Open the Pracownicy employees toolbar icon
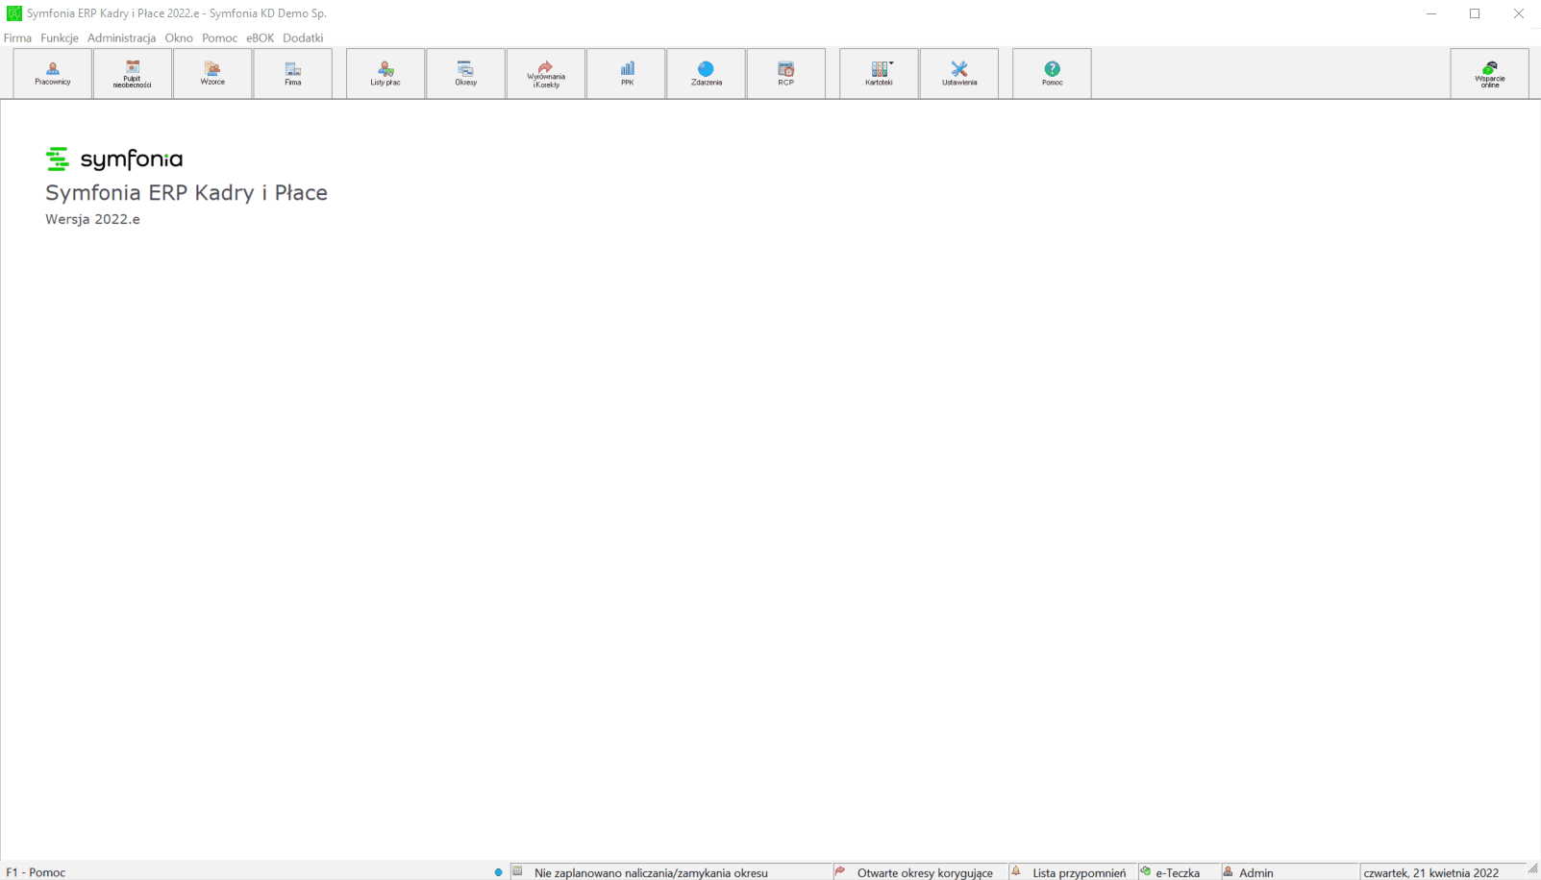The width and height of the screenshot is (1541, 880). [x=53, y=73]
